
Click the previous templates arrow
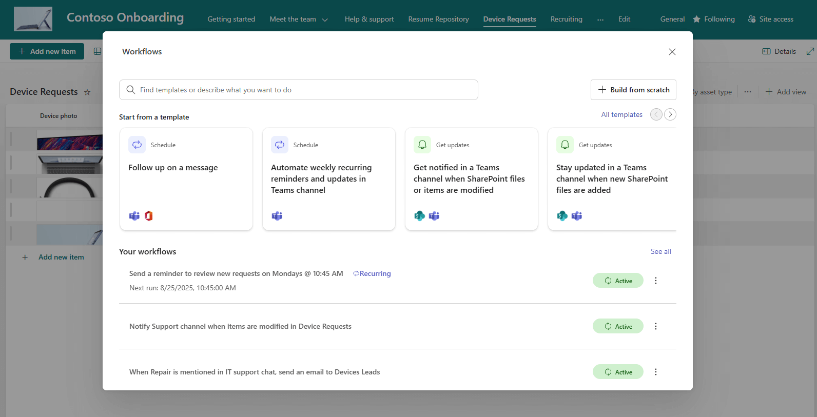tap(656, 114)
